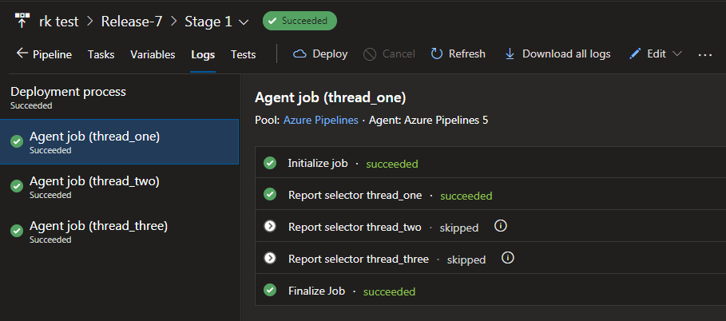Image resolution: width=726 pixels, height=321 pixels.
Task: Click the back arrow to Pipeline
Action: tap(22, 54)
